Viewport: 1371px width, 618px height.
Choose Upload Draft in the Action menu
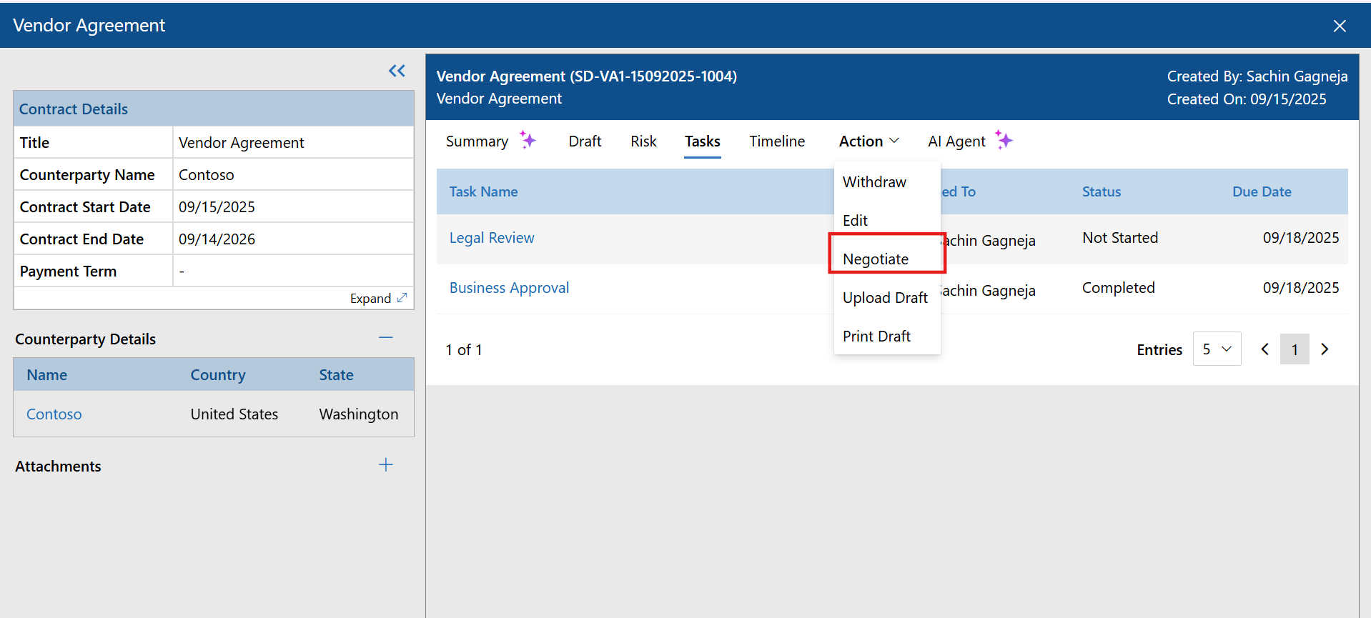(x=885, y=298)
